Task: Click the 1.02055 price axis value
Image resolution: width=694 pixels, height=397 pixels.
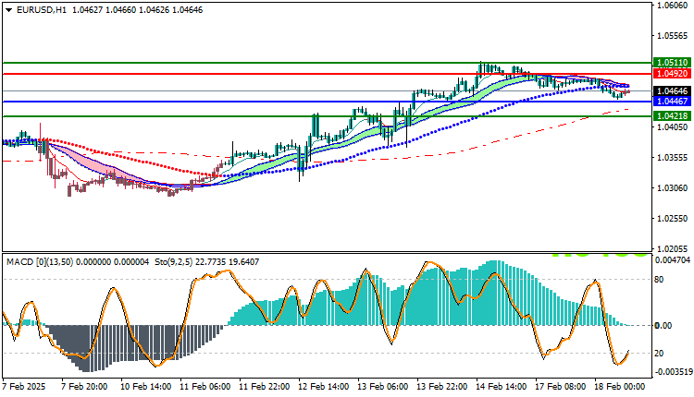Action: pyautogui.click(x=673, y=249)
